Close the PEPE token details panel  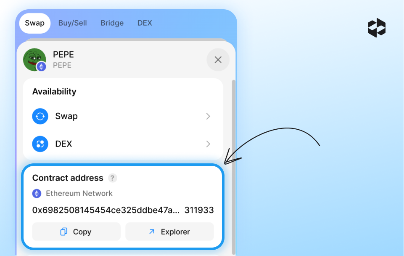tap(218, 60)
